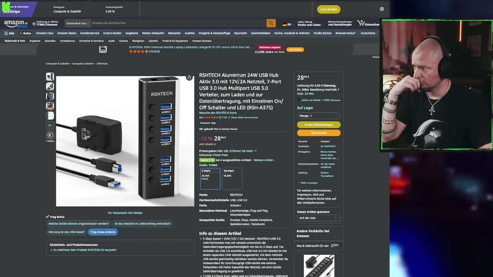Click the Link abrufen button
This screenshot has height=277, width=493.
pos(329,9)
